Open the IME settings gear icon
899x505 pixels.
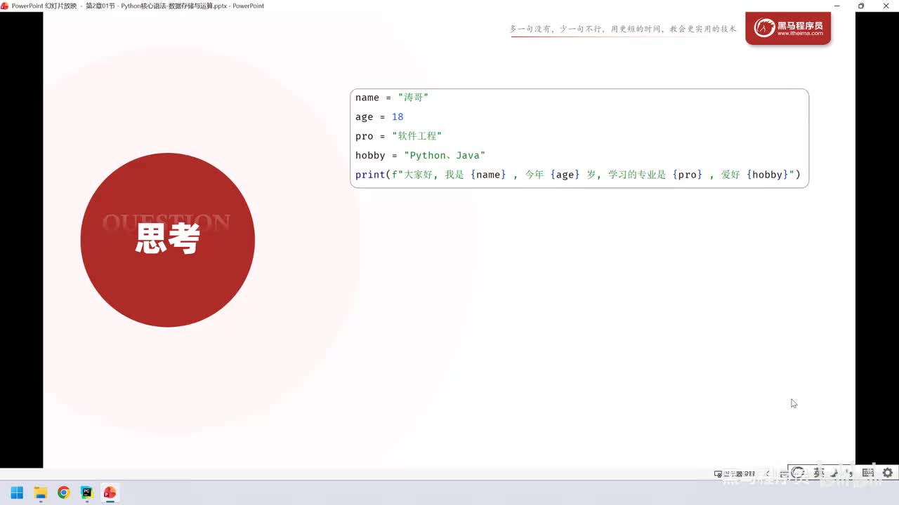[x=888, y=473]
